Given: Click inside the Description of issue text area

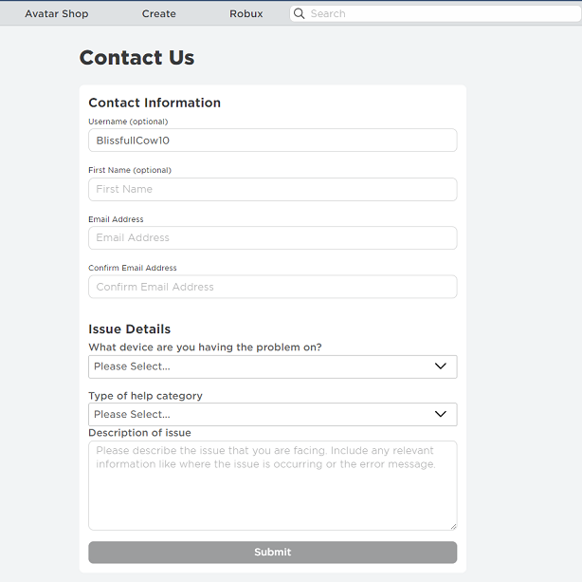Looking at the screenshot, I should pos(273,486).
